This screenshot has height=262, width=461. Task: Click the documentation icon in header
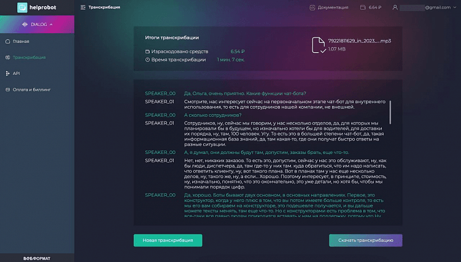tap(312, 7)
